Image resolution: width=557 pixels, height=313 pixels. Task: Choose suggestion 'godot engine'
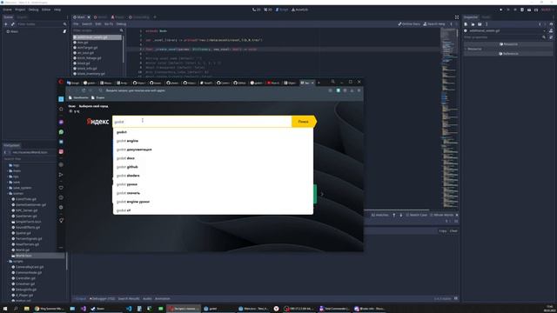(212, 141)
